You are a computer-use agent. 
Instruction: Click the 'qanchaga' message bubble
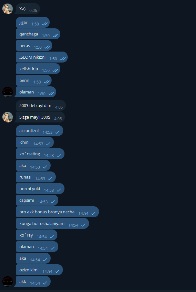(38, 34)
